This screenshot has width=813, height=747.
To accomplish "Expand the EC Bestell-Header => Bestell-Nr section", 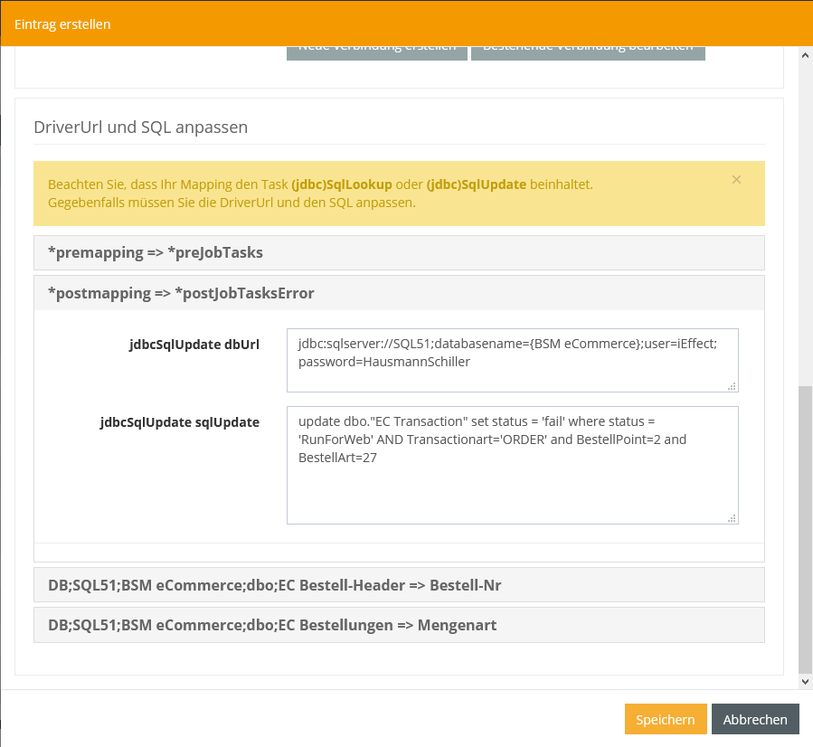I will pos(399,585).
